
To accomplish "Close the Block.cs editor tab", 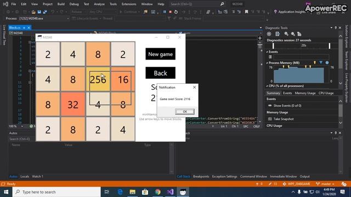I will tap(29, 28).
